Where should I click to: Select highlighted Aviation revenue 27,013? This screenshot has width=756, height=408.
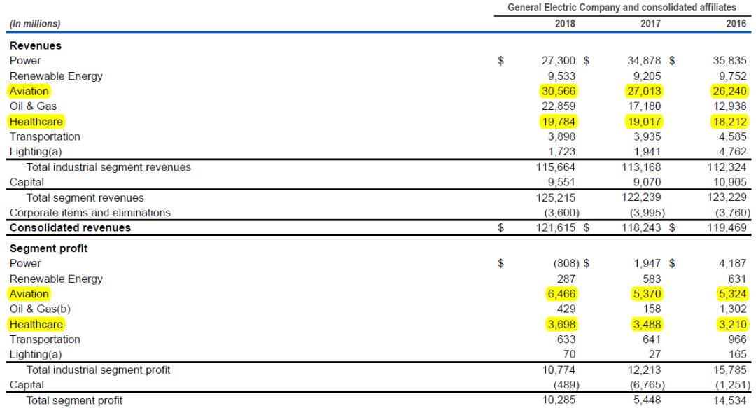click(x=644, y=91)
